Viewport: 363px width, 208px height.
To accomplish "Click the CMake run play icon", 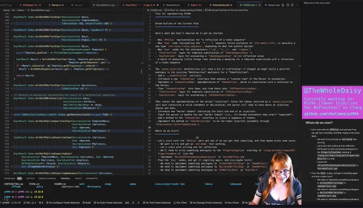I will [x=138, y=203].
